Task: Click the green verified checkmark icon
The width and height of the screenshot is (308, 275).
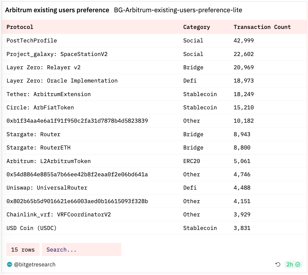Action: (298, 265)
